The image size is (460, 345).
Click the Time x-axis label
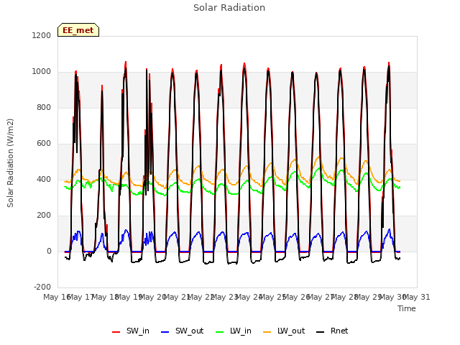pyautogui.click(x=407, y=308)
